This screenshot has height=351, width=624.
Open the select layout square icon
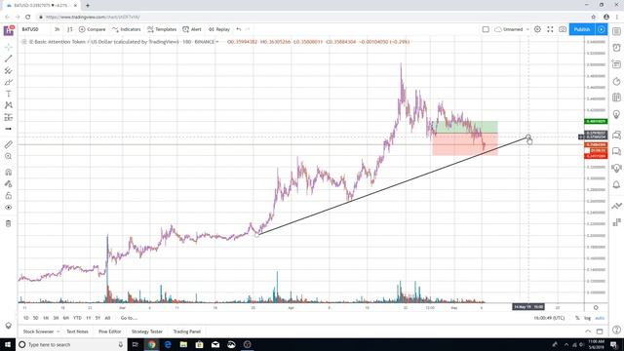click(x=486, y=29)
